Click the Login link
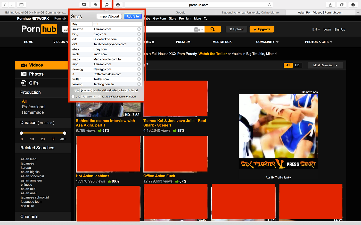 (327, 30)
